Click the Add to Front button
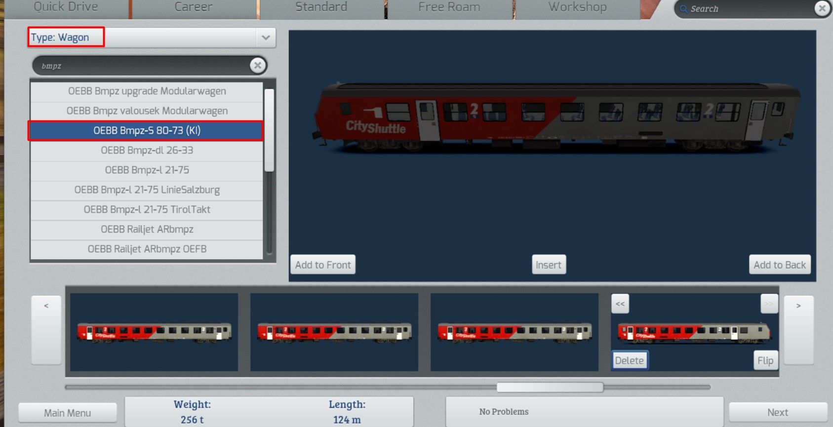Screen dimensions: 833x427 pos(323,265)
